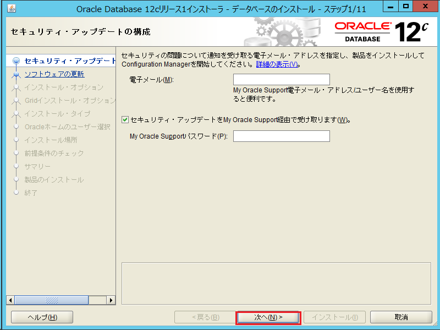
Task: Click the sidebar horizontal scrollbar thumb
Action: pyautogui.click(x=51, y=300)
